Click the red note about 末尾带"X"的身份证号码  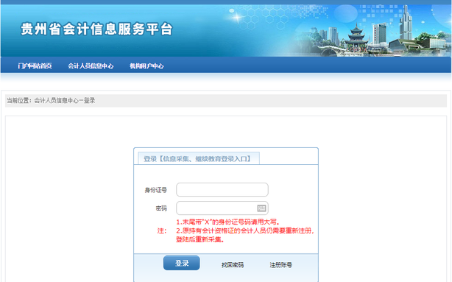click(227, 222)
